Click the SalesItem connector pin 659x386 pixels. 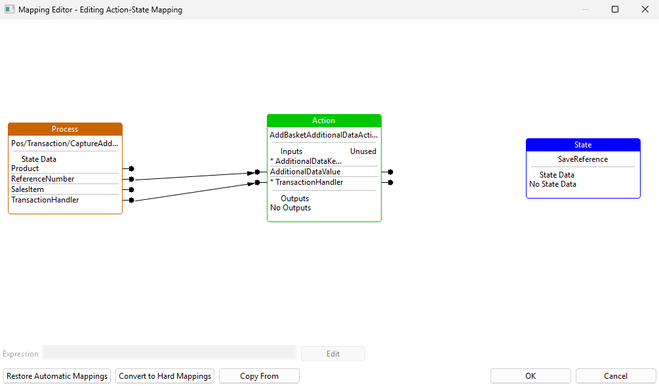click(x=130, y=189)
